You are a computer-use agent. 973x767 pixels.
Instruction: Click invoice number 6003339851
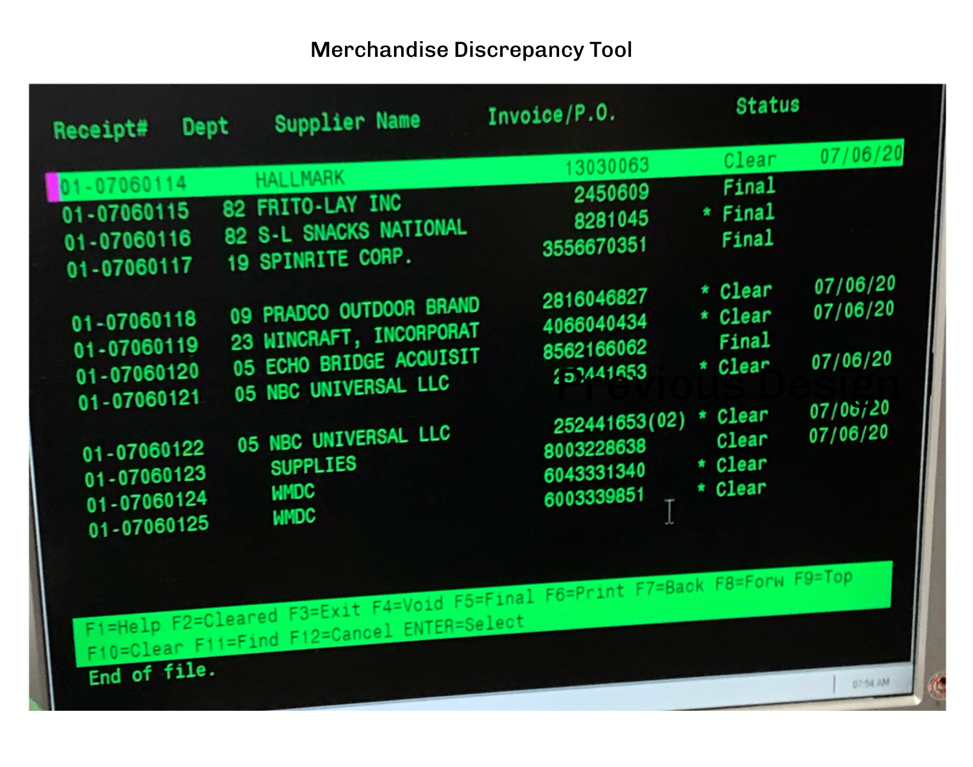594,498
